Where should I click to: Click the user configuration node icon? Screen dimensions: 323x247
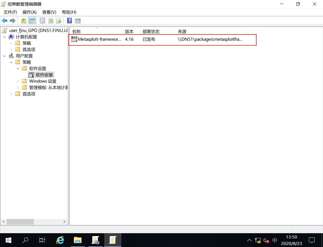coord(11,56)
